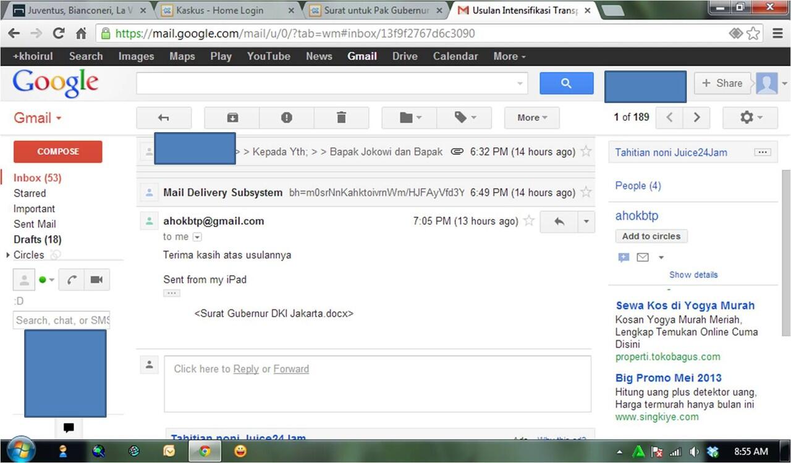
Task: Open the Starred folder
Action: tap(30, 193)
